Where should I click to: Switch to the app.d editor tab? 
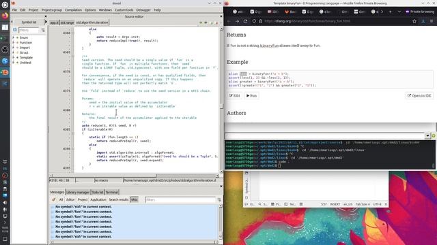point(55,22)
